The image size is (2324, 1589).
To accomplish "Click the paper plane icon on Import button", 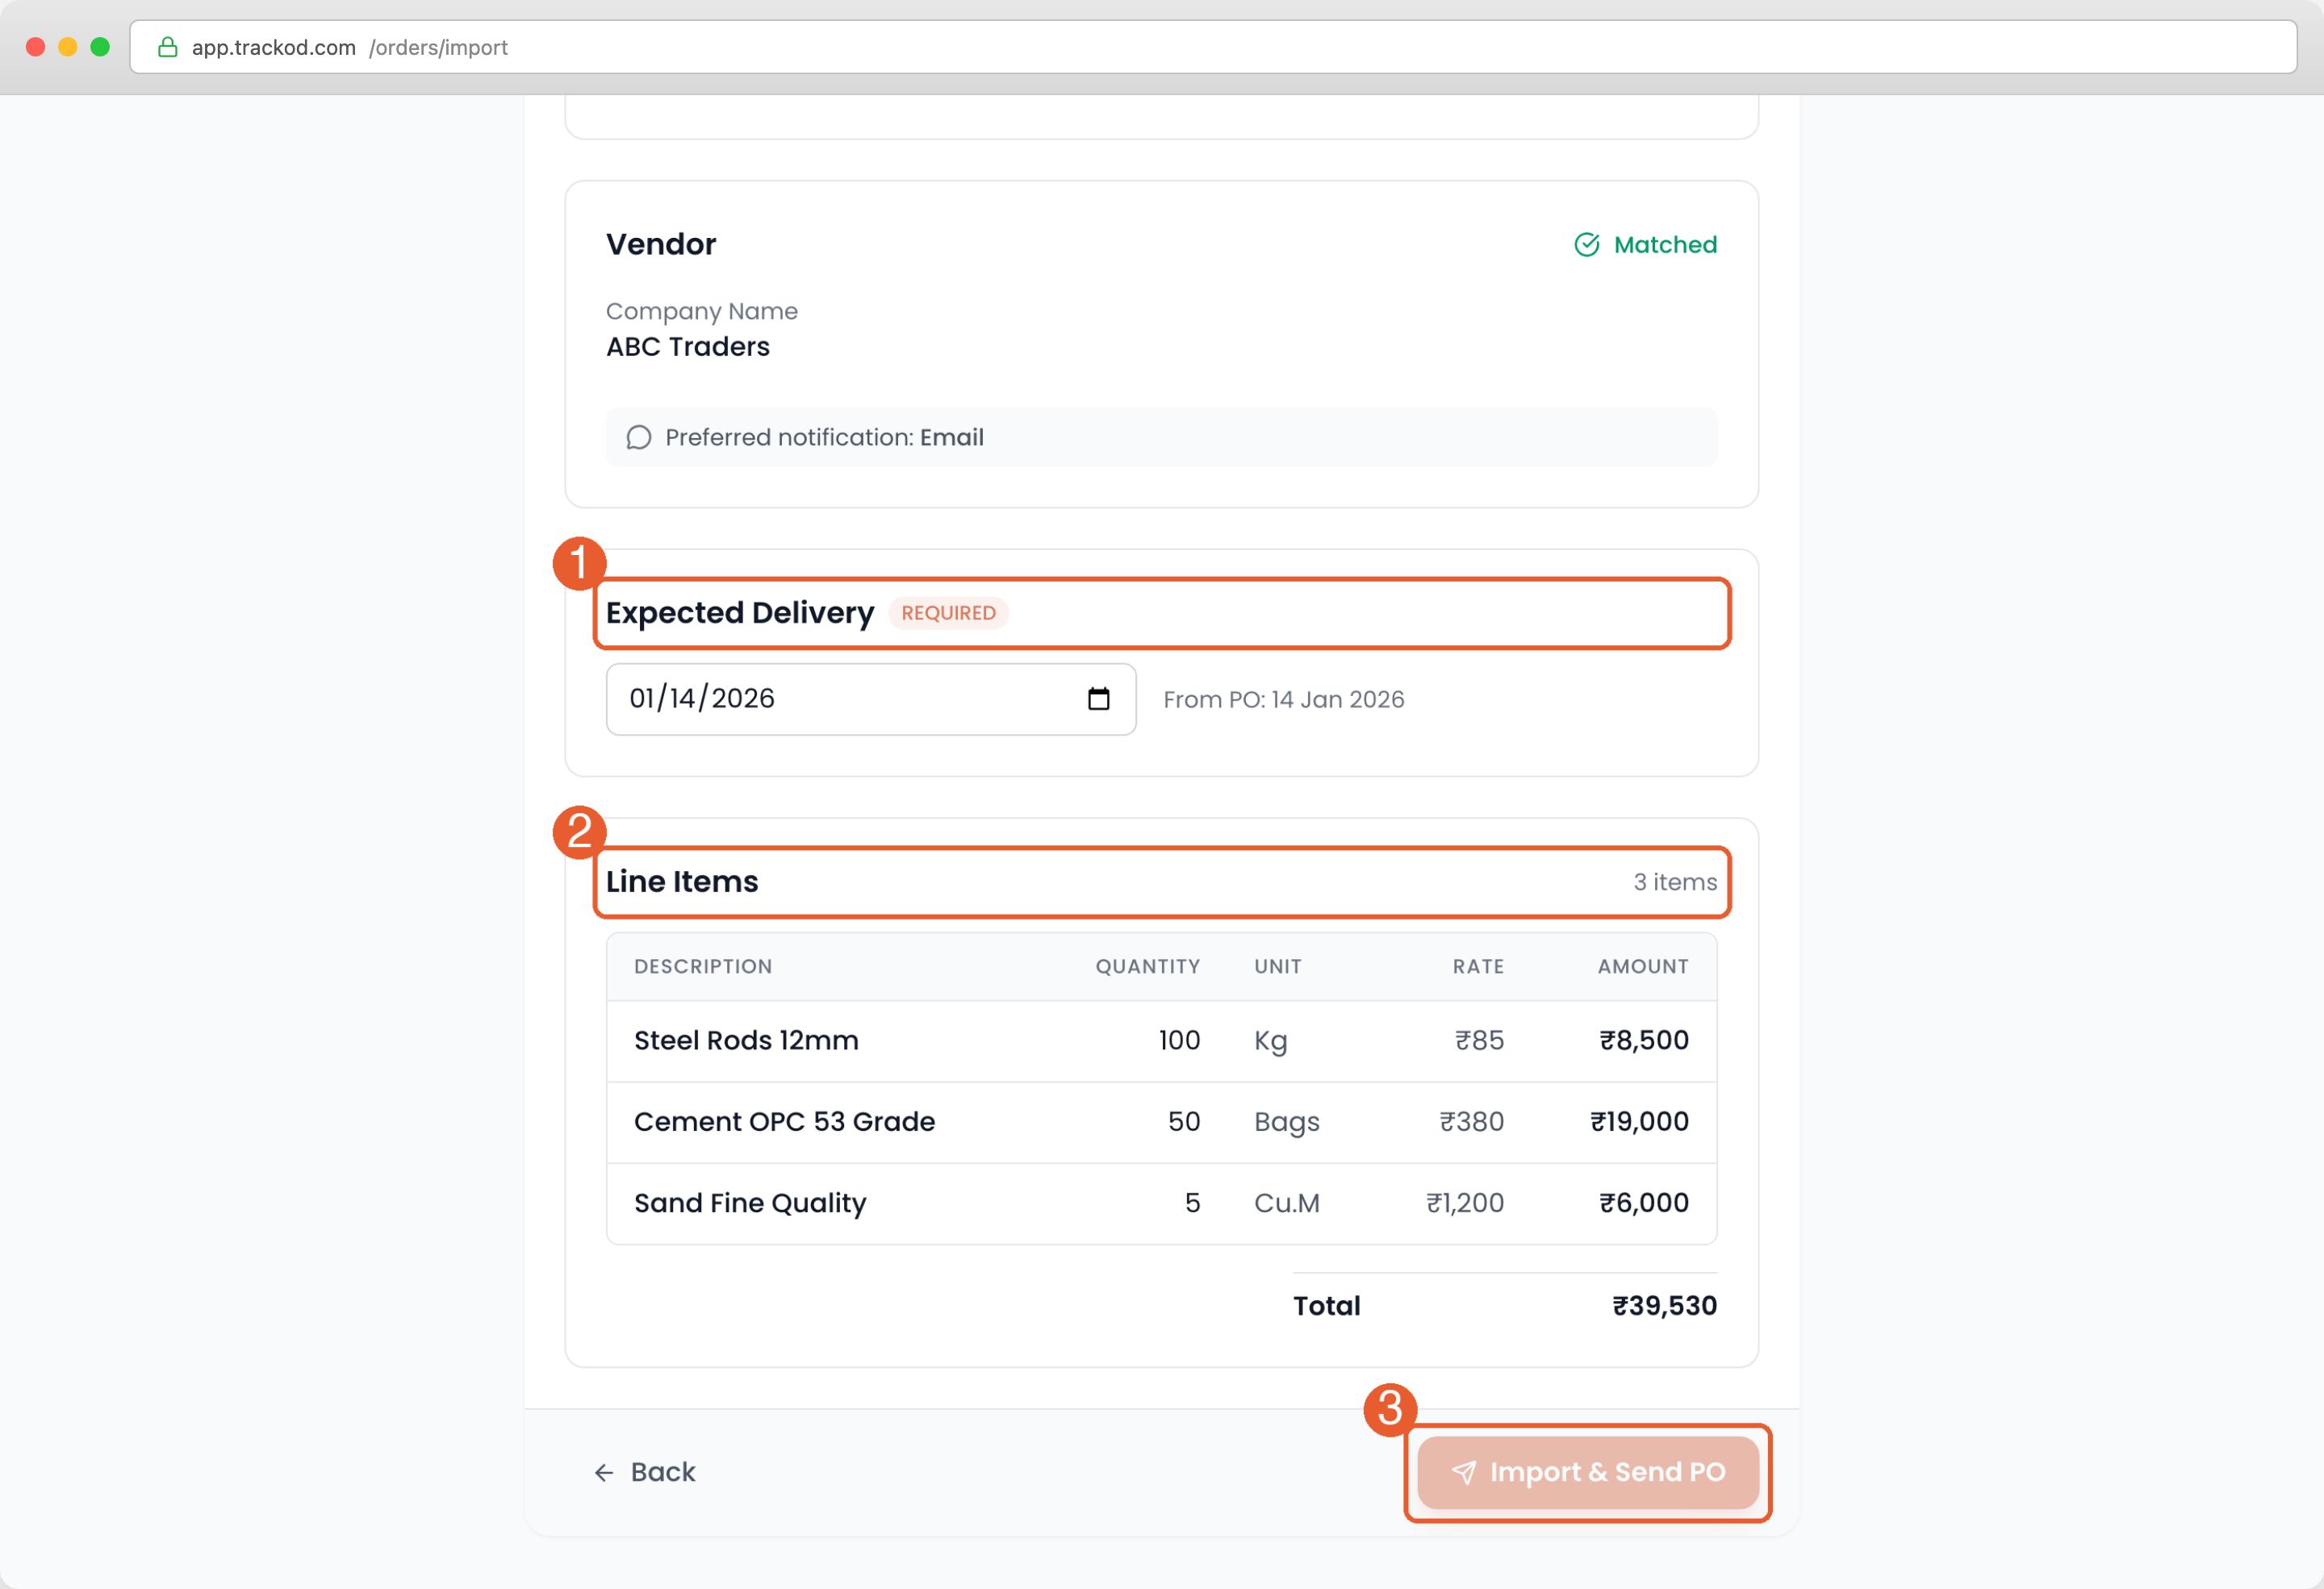I will click(x=1463, y=1472).
